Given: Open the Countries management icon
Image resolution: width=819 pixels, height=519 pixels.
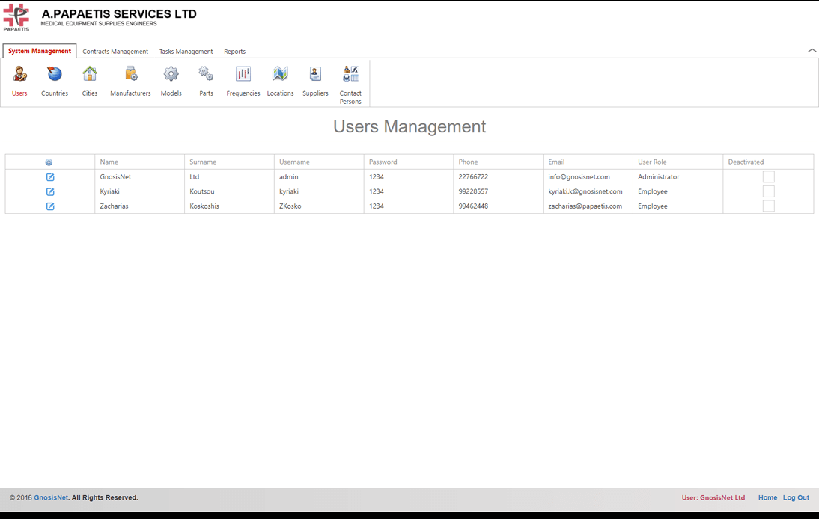Looking at the screenshot, I should click(x=55, y=75).
